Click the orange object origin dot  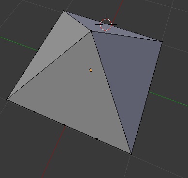91,70
